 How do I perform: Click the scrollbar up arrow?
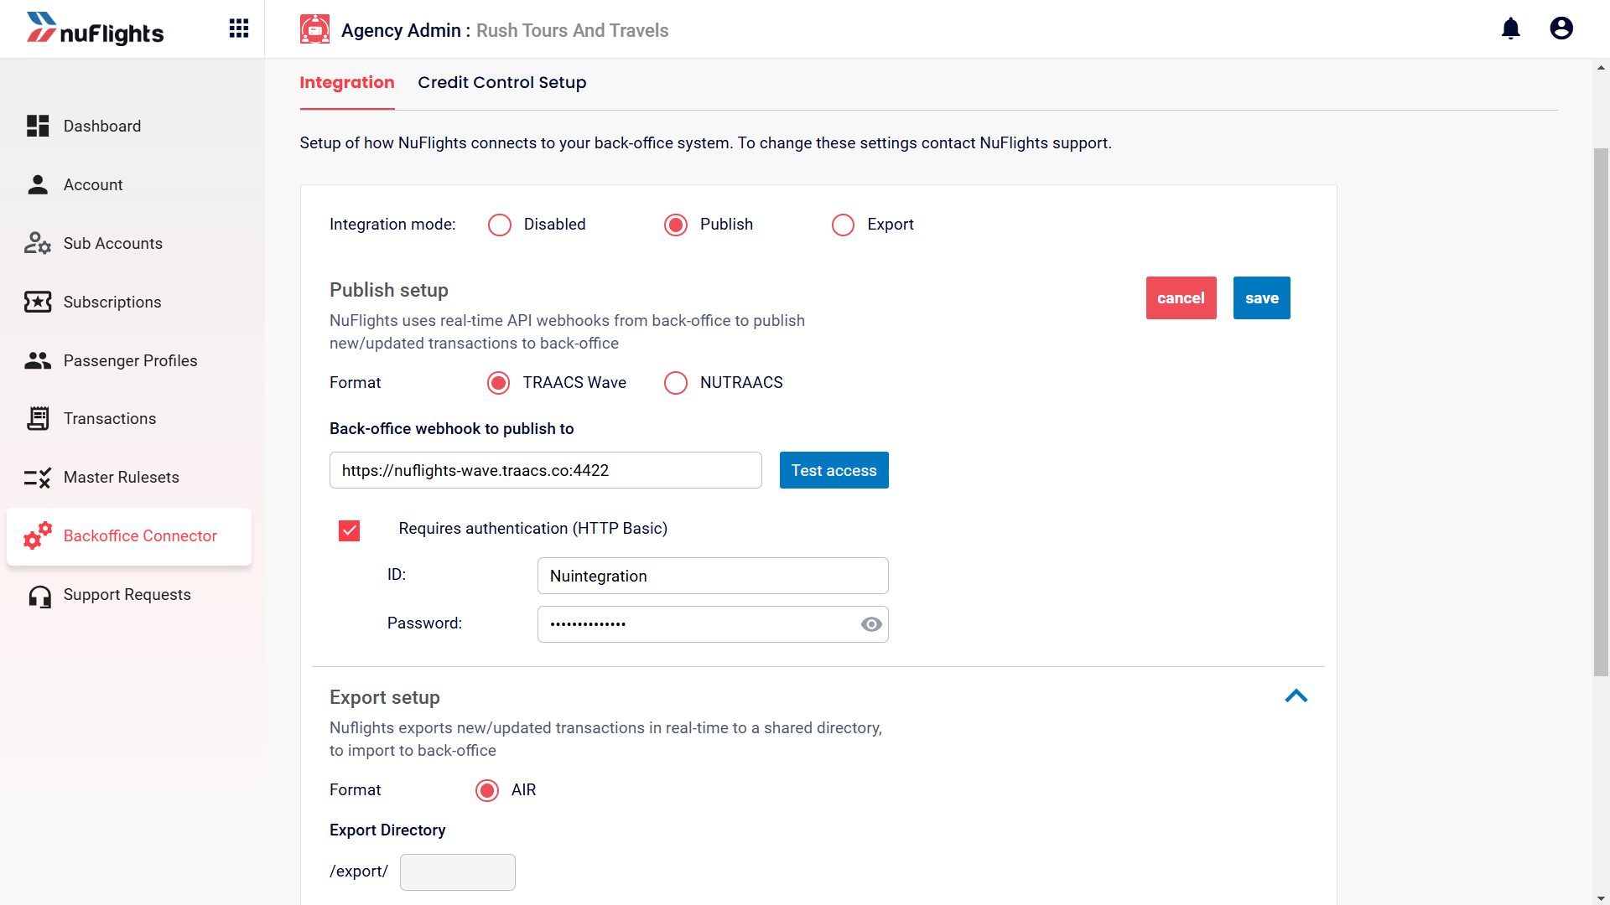coord(1602,67)
